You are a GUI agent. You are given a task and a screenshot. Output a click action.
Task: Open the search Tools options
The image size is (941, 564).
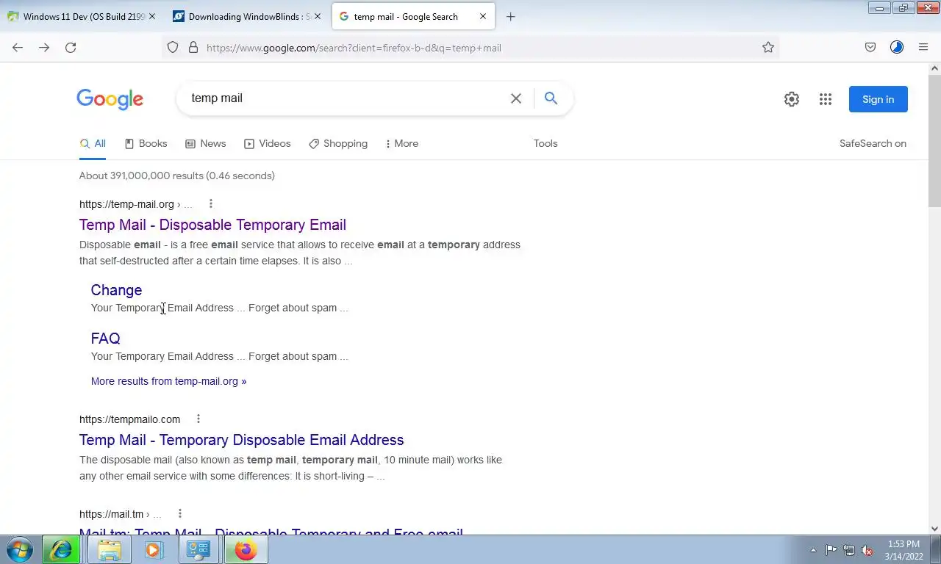[x=545, y=144]
